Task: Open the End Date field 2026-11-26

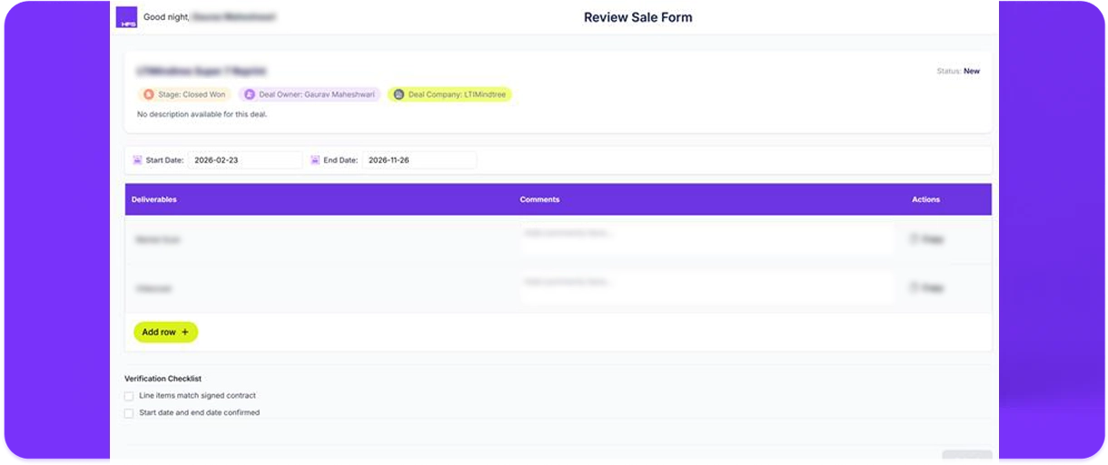Action: [x=419, y=160]
